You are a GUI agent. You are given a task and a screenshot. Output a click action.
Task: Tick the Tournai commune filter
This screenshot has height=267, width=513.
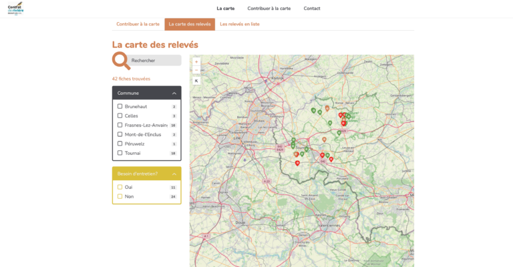click(120, 153)
